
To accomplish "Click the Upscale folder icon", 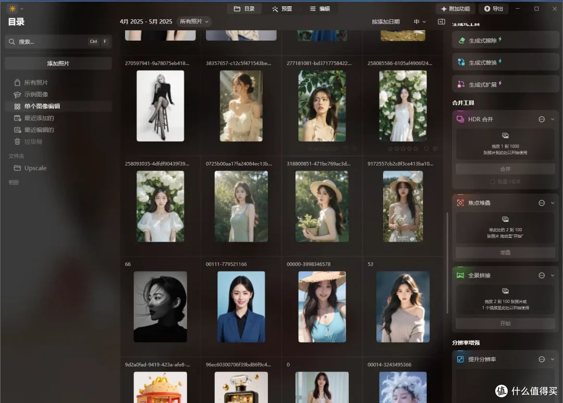I will (x=17, y=168).
